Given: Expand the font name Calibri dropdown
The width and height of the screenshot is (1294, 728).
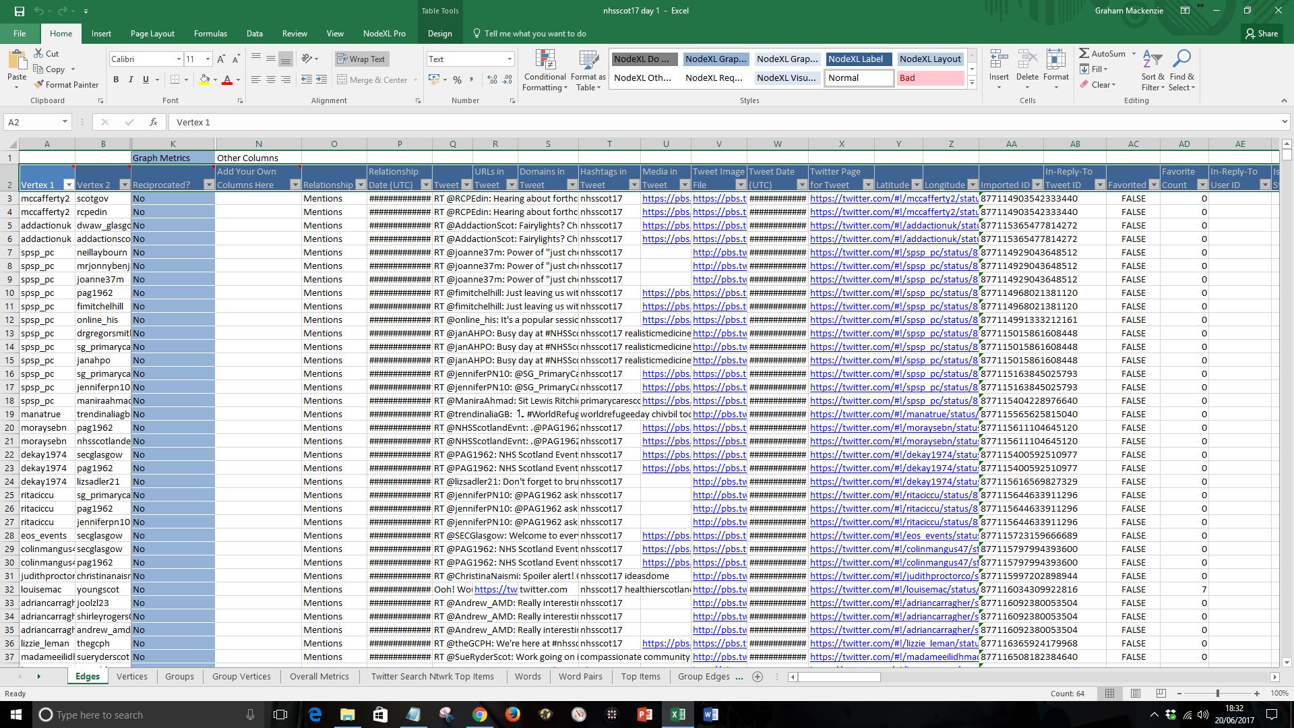Looking at the screenshot, I should [179, 59].
